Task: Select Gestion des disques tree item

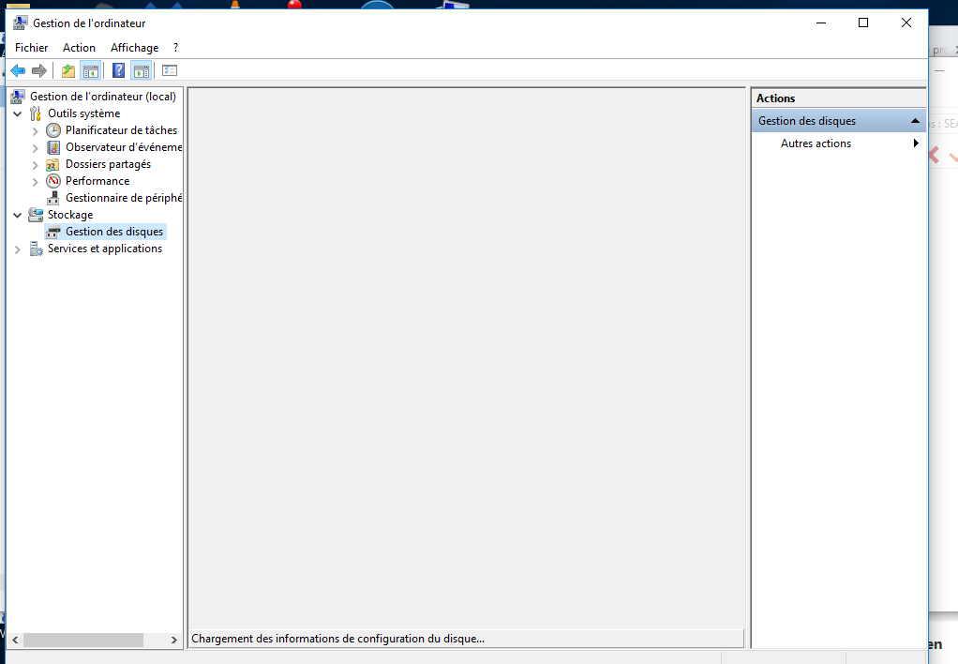Action: point(115,232)
